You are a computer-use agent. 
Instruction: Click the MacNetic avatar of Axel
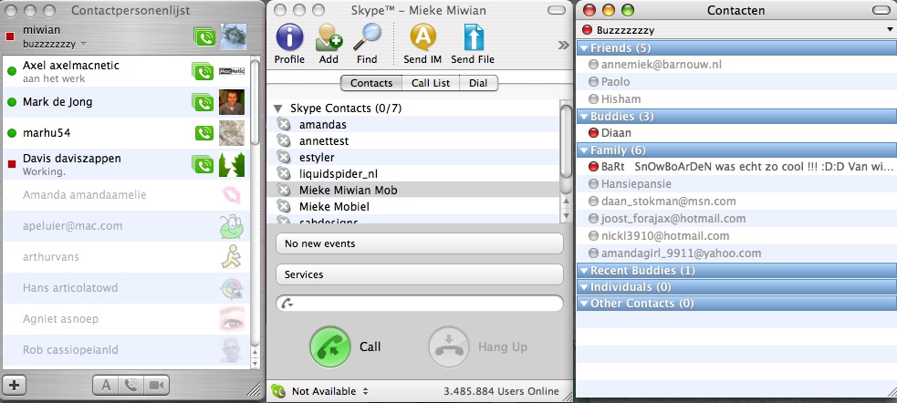[232, 71]
